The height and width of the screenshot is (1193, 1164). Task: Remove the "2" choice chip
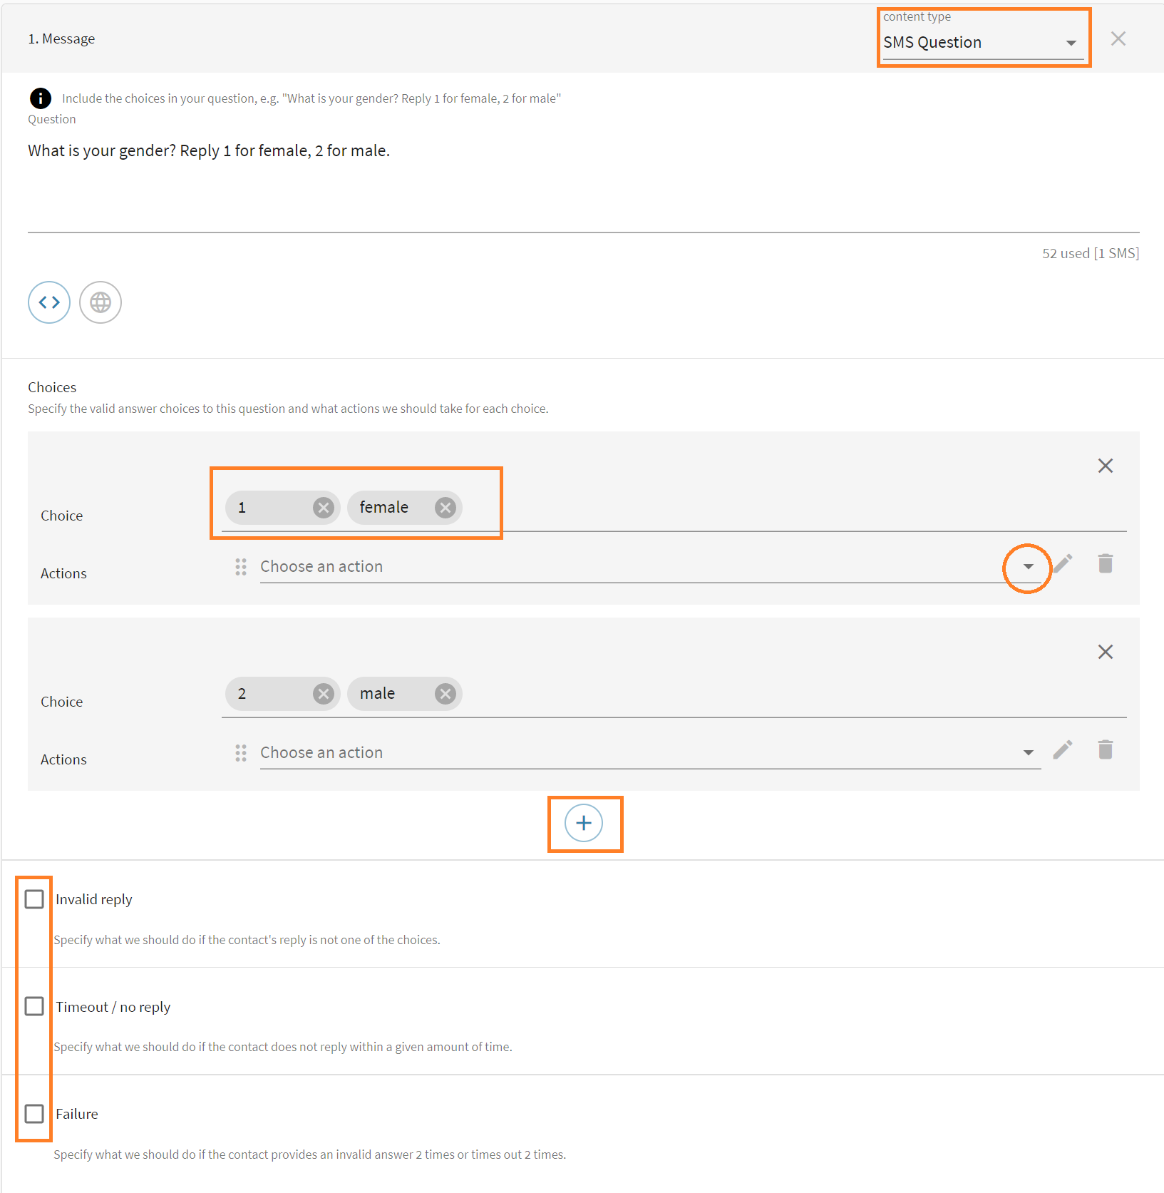[x=324, y=694]
